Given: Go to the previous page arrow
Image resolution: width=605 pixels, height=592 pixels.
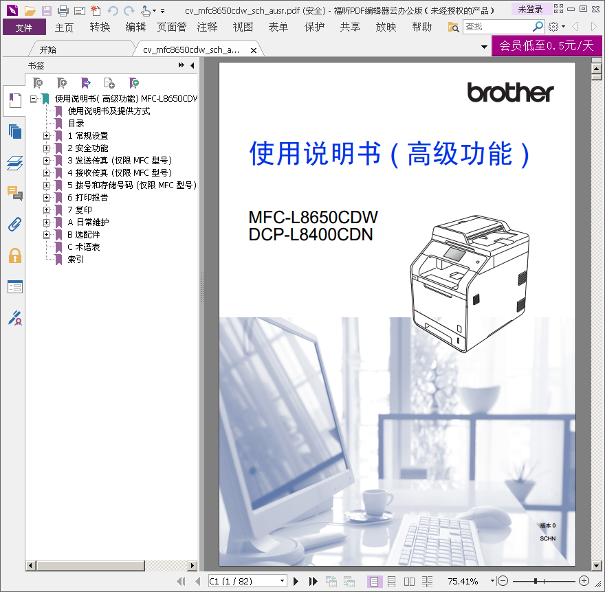Looking at the screenshot, I should click(x=198, y=581).
